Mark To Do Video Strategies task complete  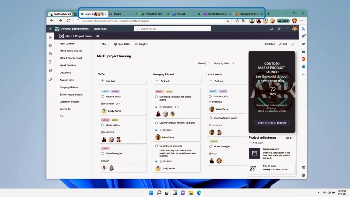click(x=102, y=154)
